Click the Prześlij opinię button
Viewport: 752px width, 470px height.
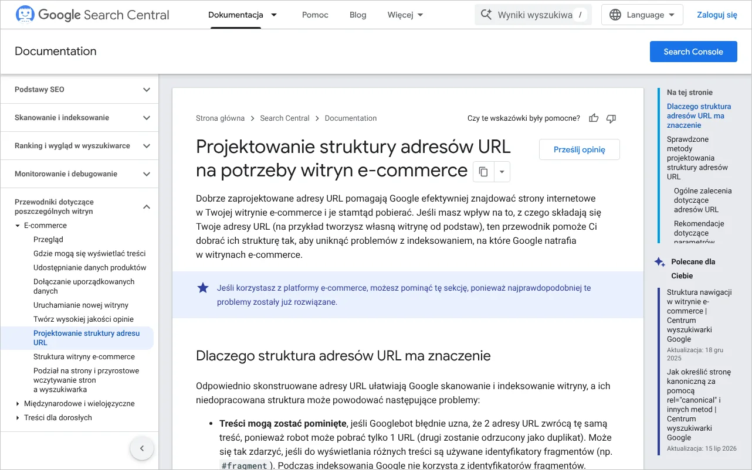[x=580, y=149]
